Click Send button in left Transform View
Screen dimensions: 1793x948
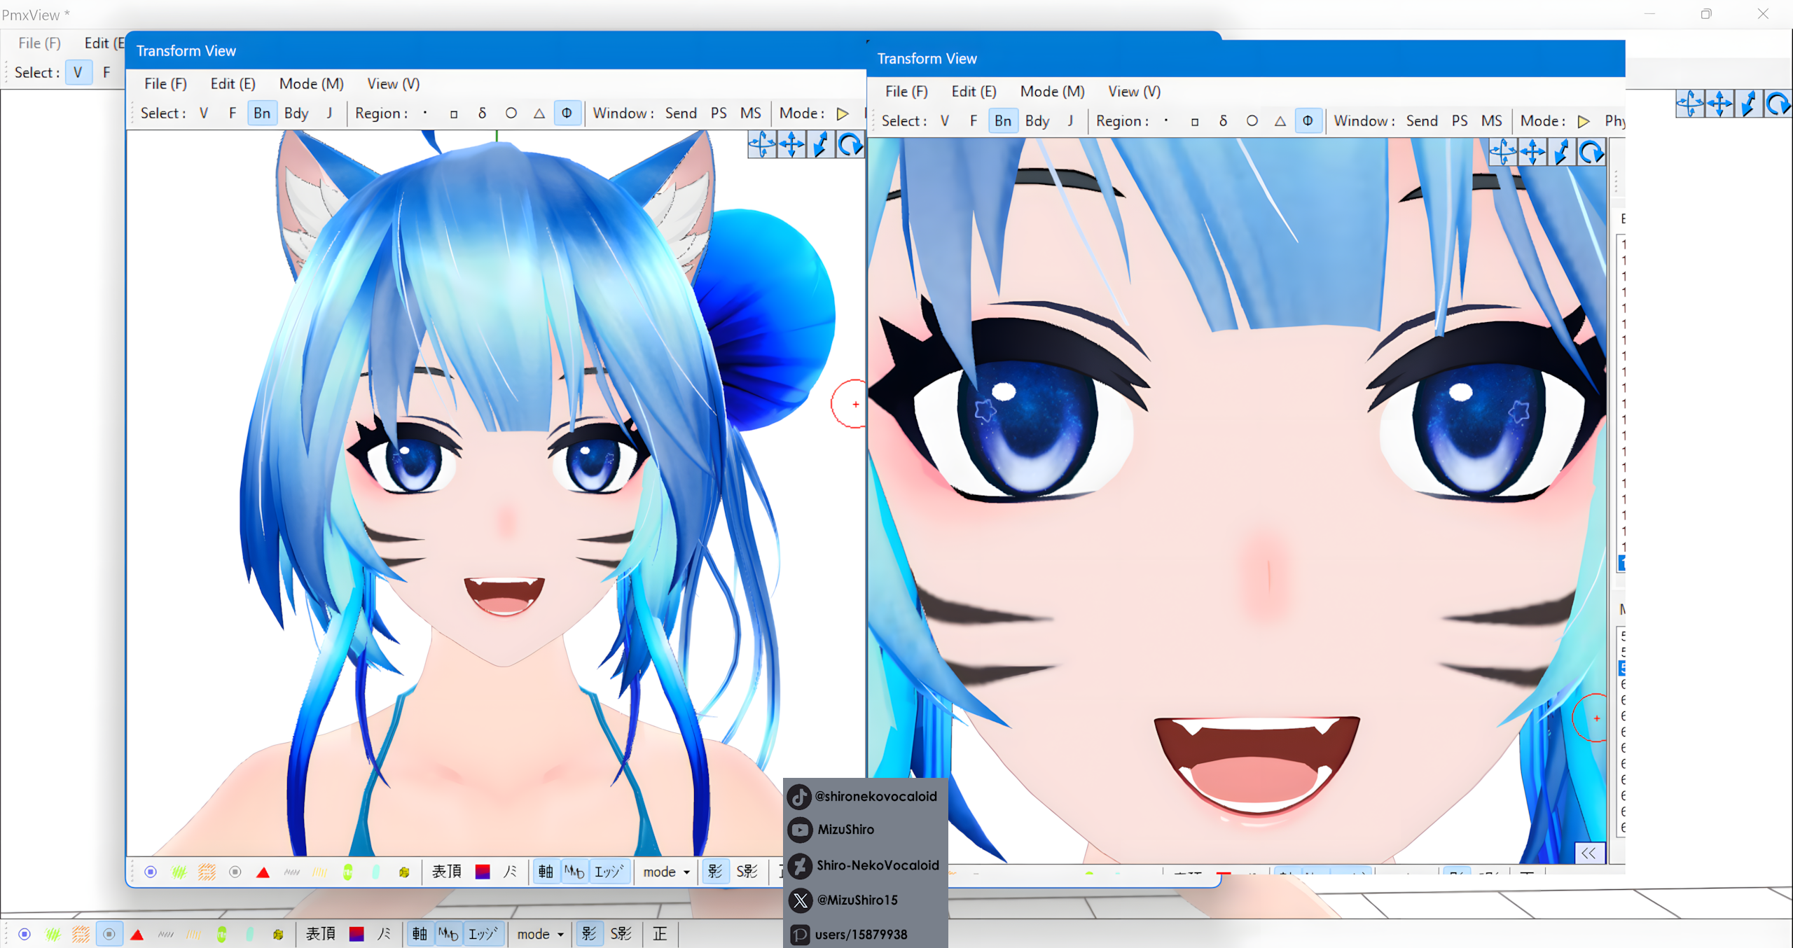(x=681, y=113)
